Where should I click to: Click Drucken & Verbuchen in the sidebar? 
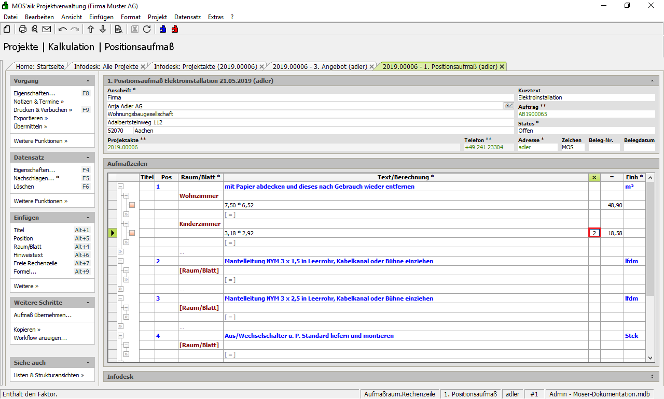pos(40,110)
